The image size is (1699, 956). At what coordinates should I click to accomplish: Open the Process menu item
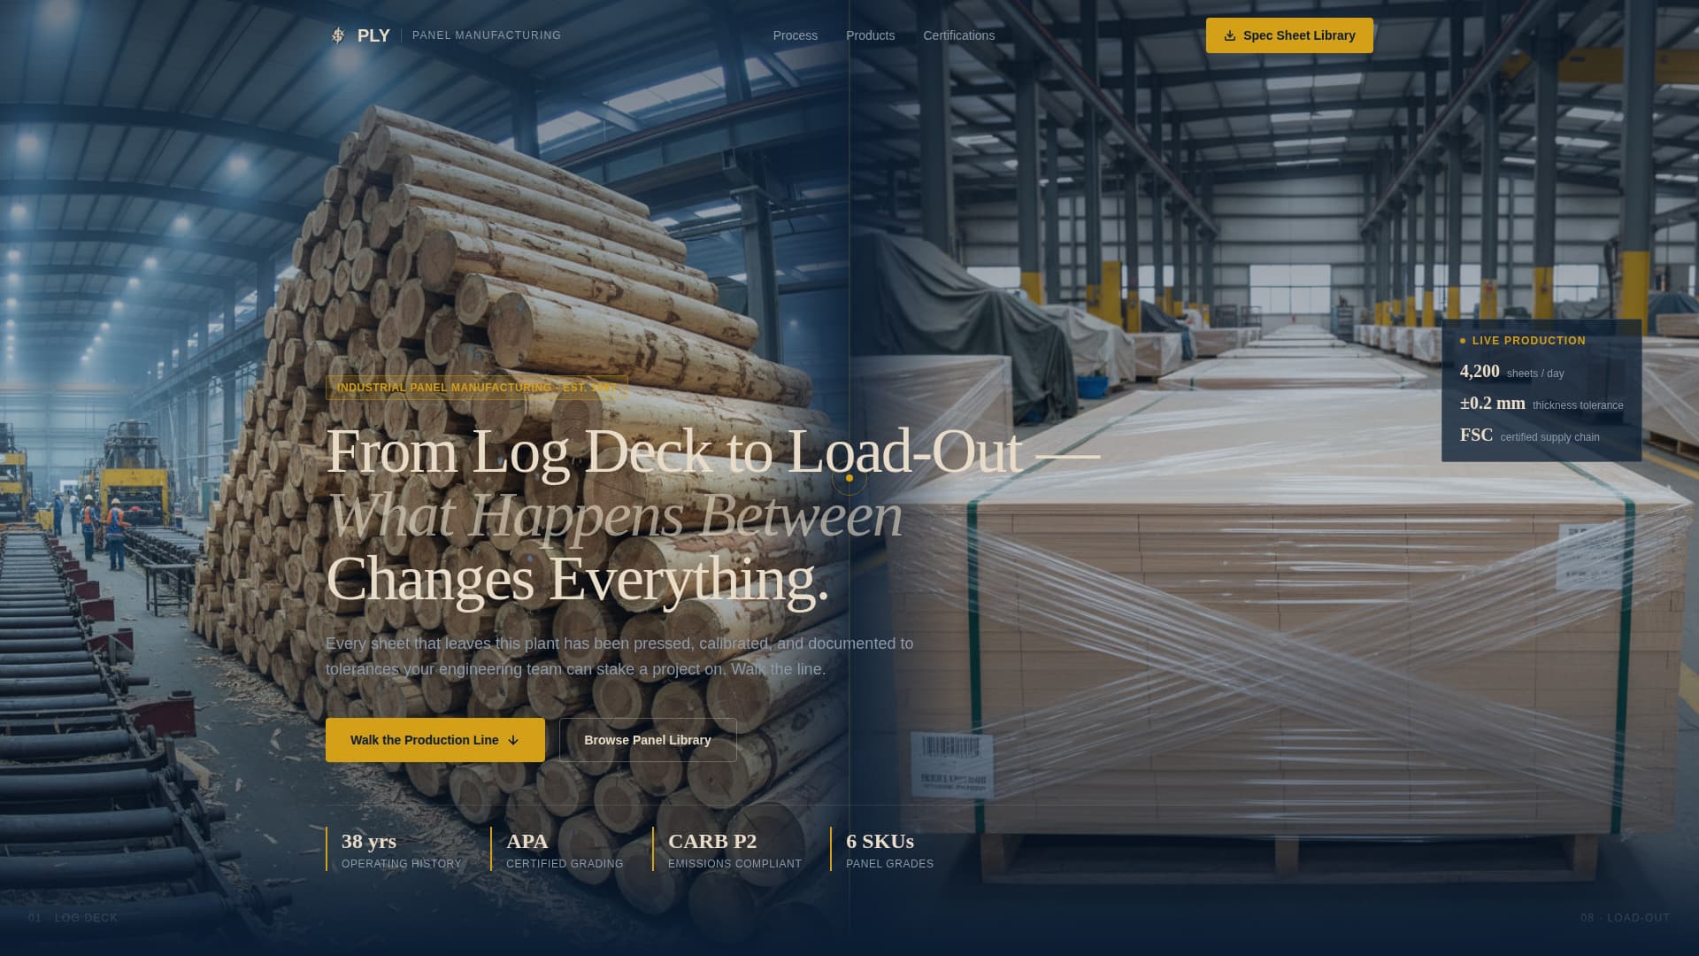click(x=795, y=35)
